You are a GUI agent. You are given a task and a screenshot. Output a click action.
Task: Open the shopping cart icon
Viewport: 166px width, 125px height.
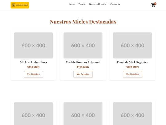153,5
